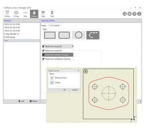
Task: Choose Read from SolidWorks Drawing option
Action: click(x=58, y=59)
